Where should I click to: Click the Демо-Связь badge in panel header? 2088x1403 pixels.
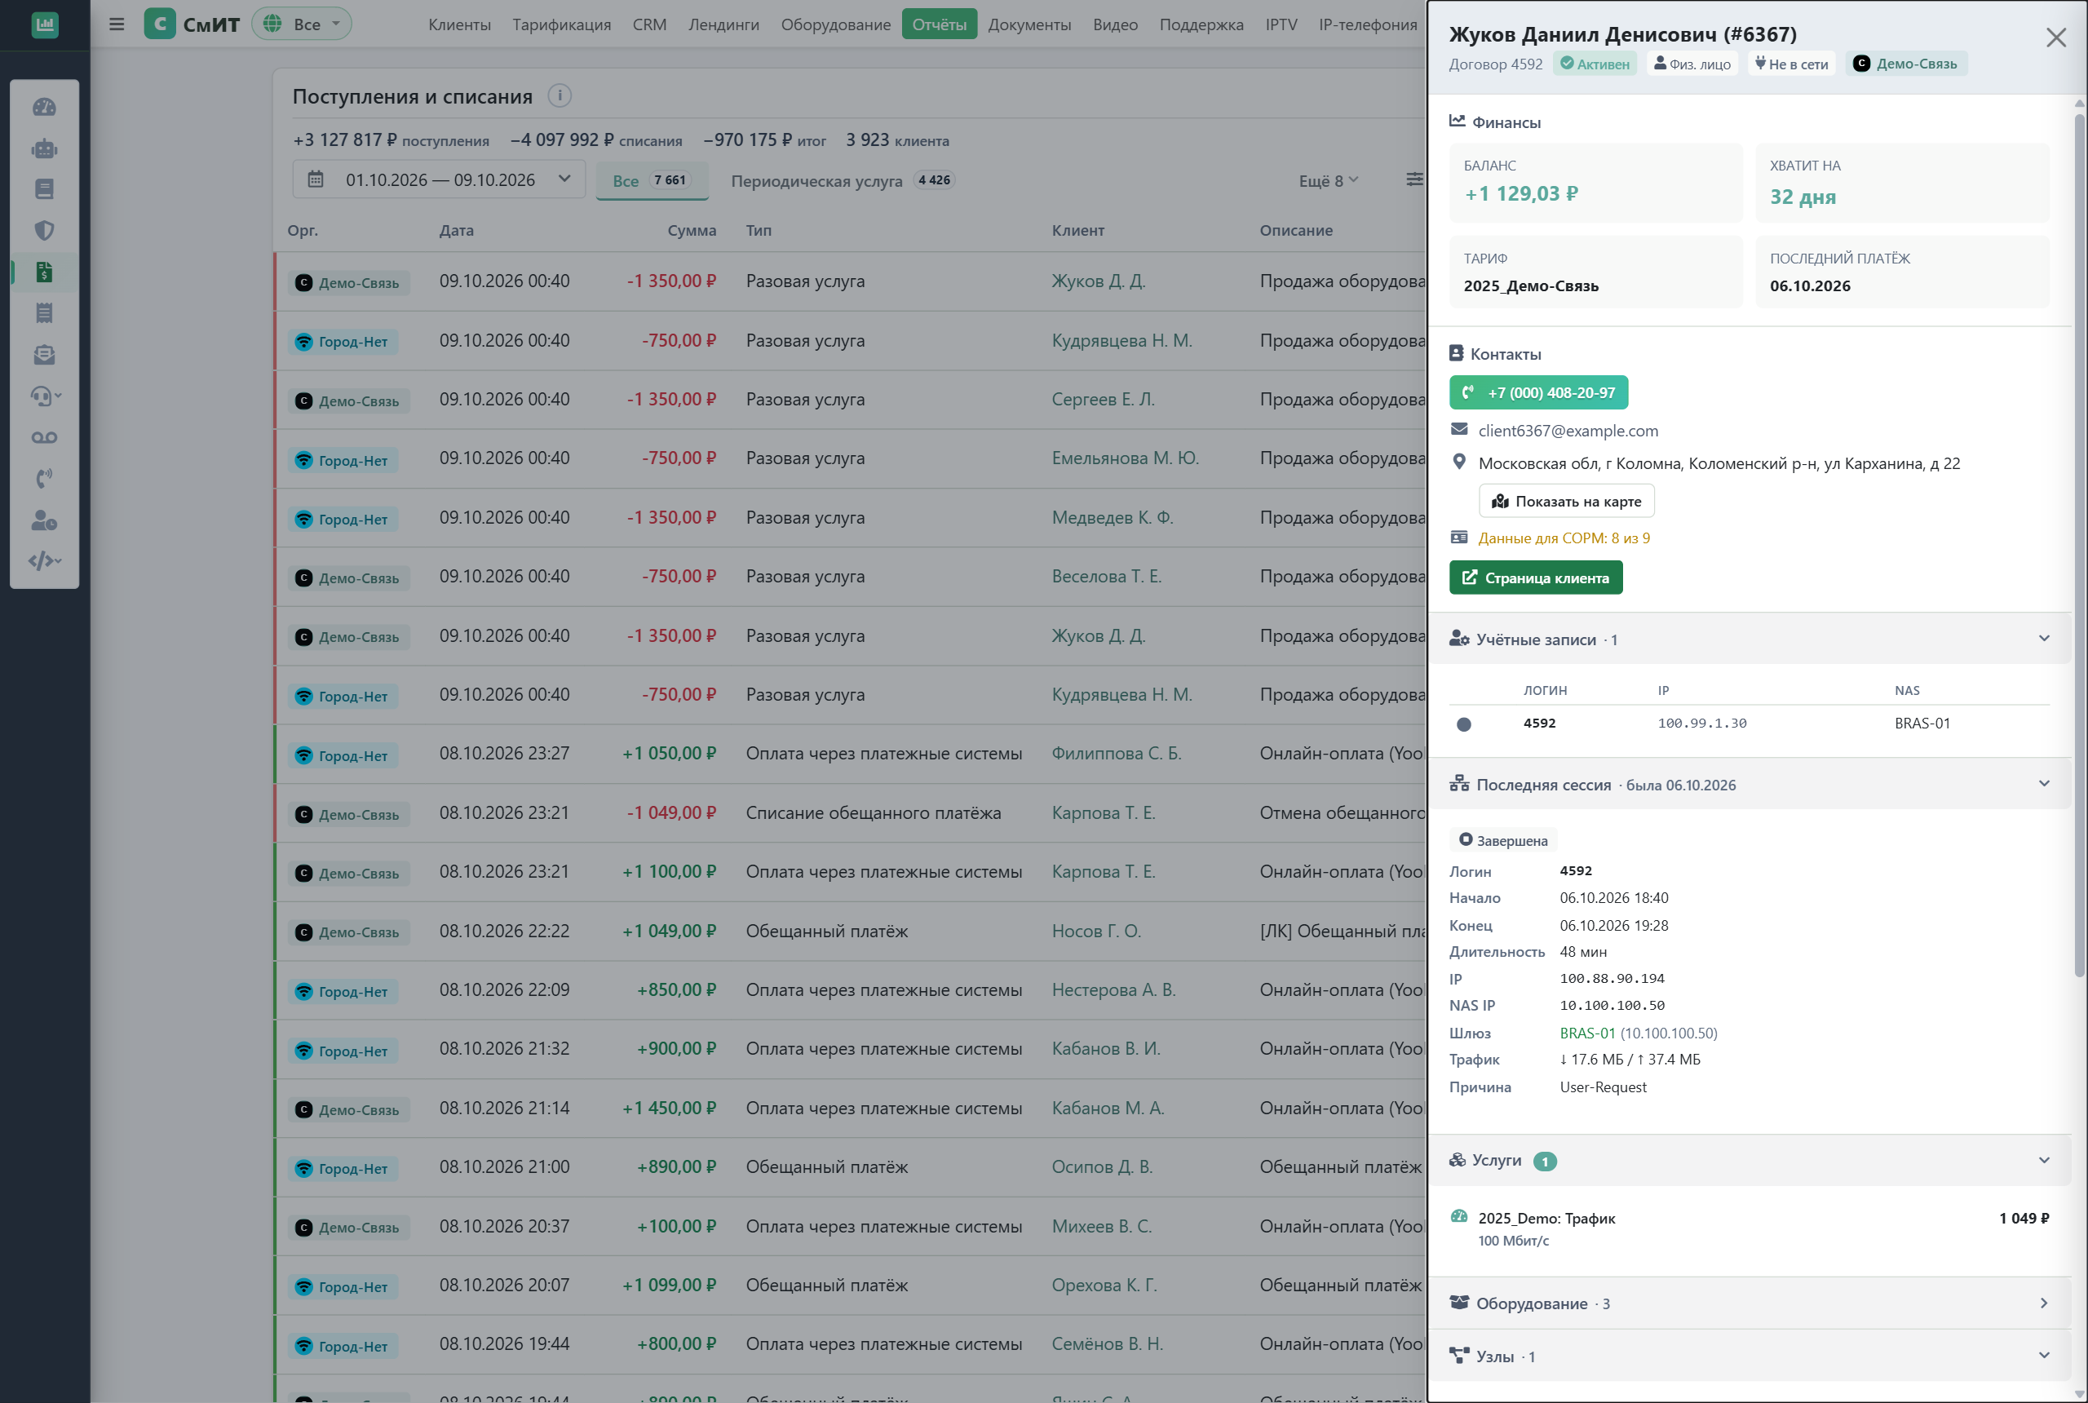(x=1905, y=64)
